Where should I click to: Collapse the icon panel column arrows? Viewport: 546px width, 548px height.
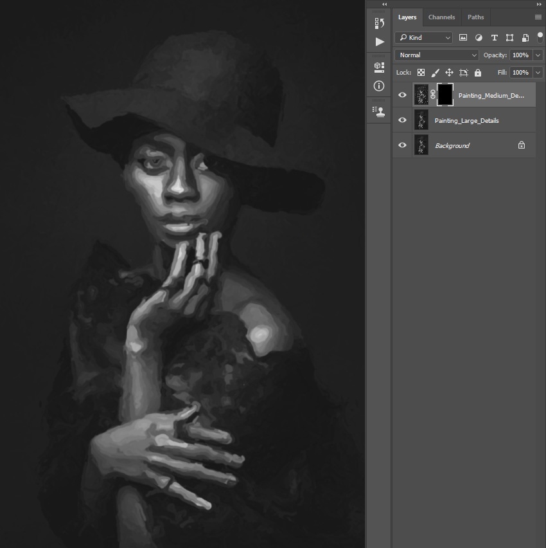coord(384,5)
